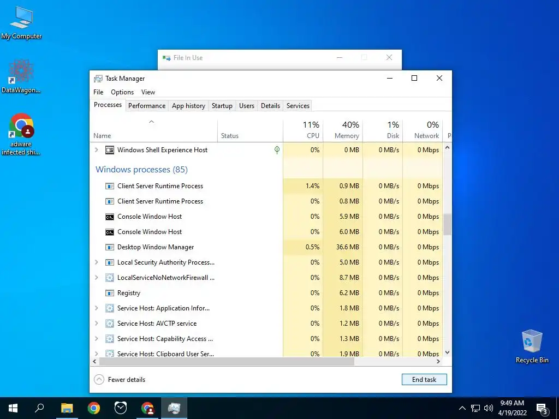Sort by the Status column header

250,131
